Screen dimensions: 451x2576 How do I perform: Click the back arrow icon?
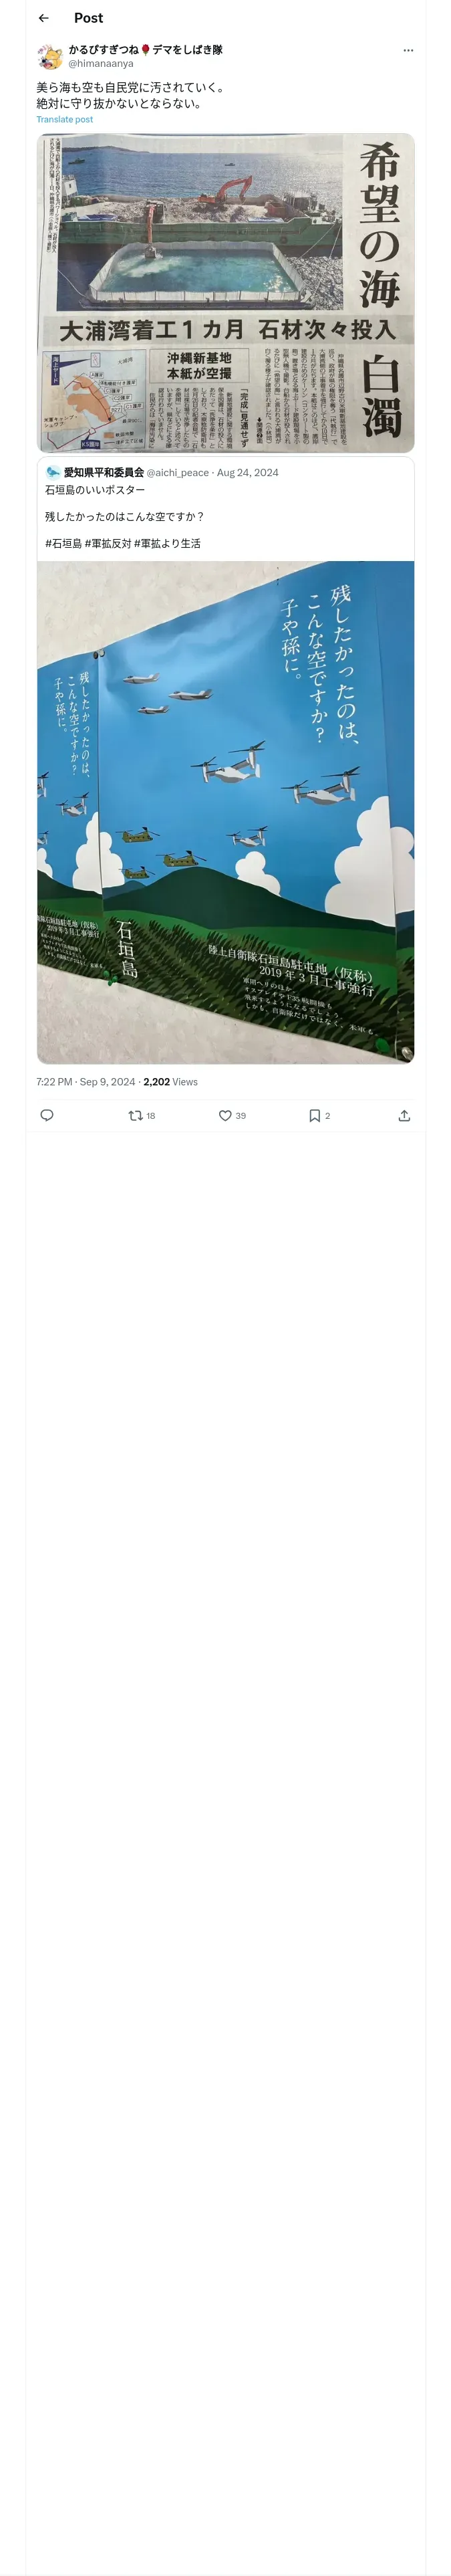click(x=43, y=18)
